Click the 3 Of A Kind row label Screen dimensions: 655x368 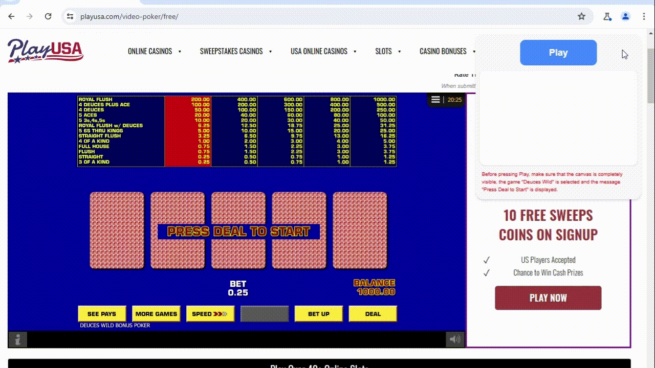pyautogui.click(x=94, y=162)
